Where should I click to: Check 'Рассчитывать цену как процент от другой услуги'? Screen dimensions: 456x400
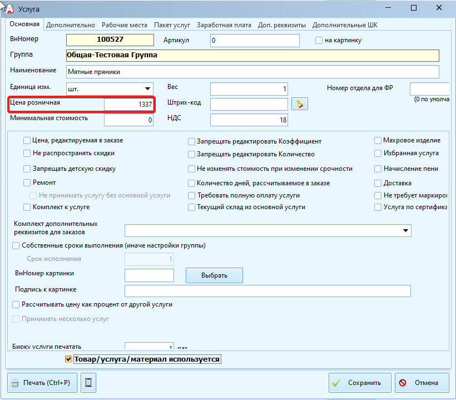[x=16, y=304]
